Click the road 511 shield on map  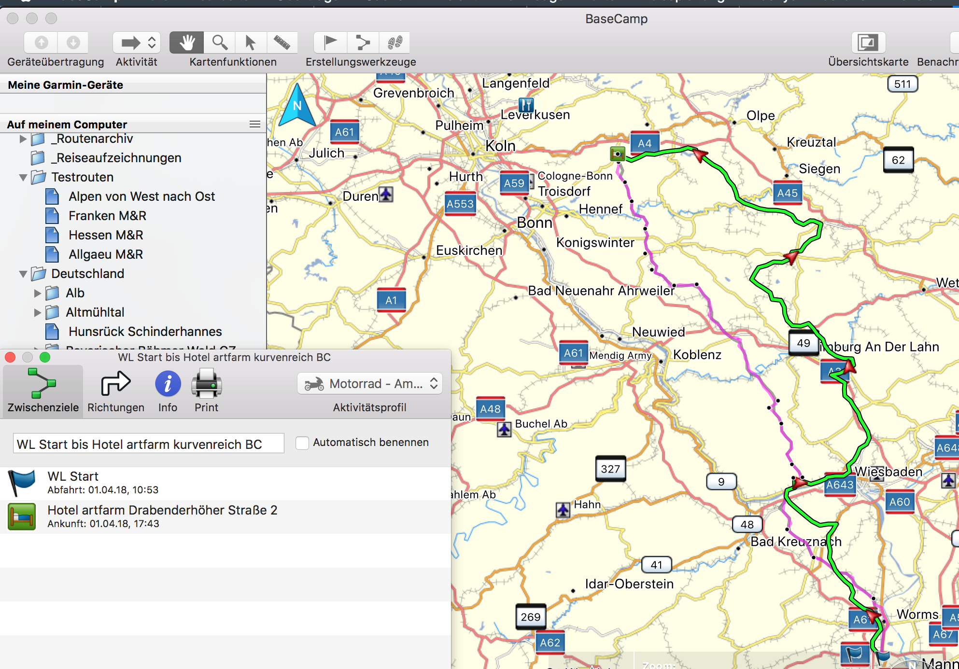903,84
